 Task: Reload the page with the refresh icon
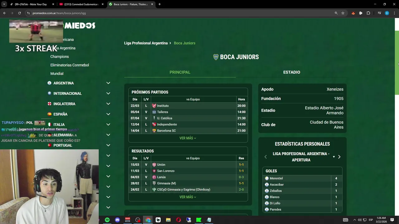pos(19,13)
